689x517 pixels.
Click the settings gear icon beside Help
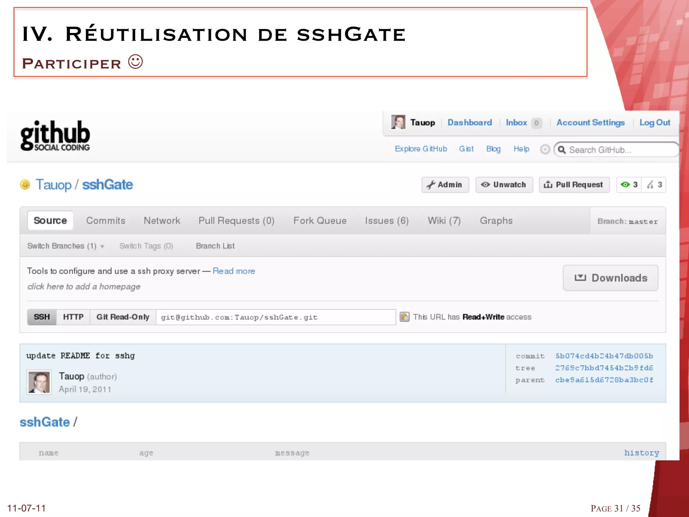pos(545,149)
